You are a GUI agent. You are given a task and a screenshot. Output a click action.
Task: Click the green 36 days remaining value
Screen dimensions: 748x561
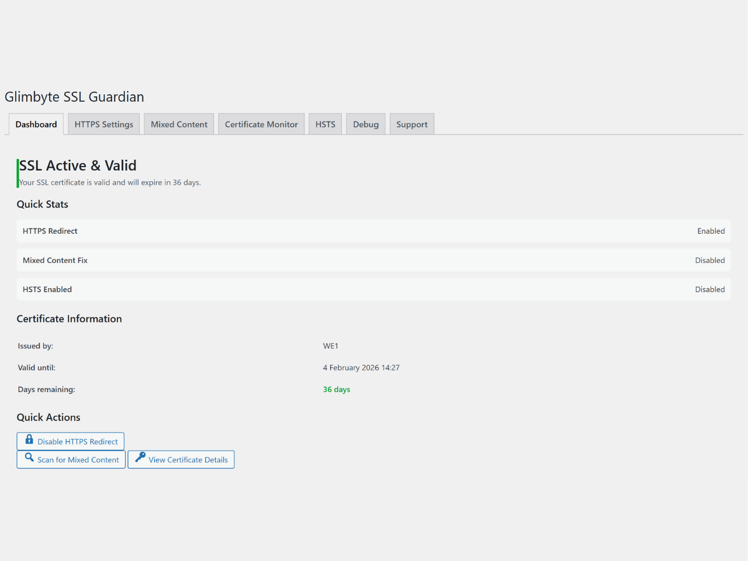pos(337,390)
